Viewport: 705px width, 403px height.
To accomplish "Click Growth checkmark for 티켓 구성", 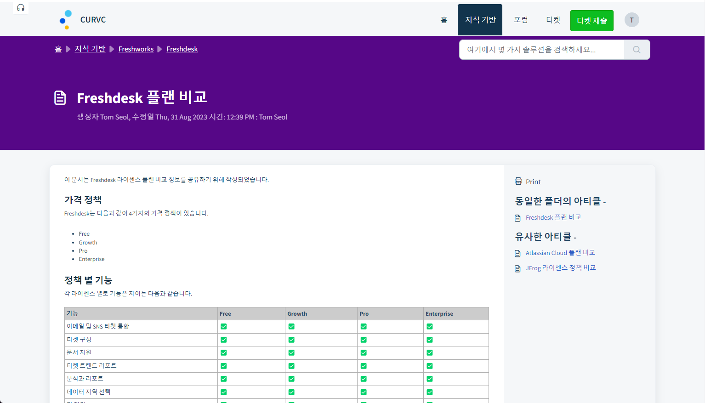I will coord(291,340).
